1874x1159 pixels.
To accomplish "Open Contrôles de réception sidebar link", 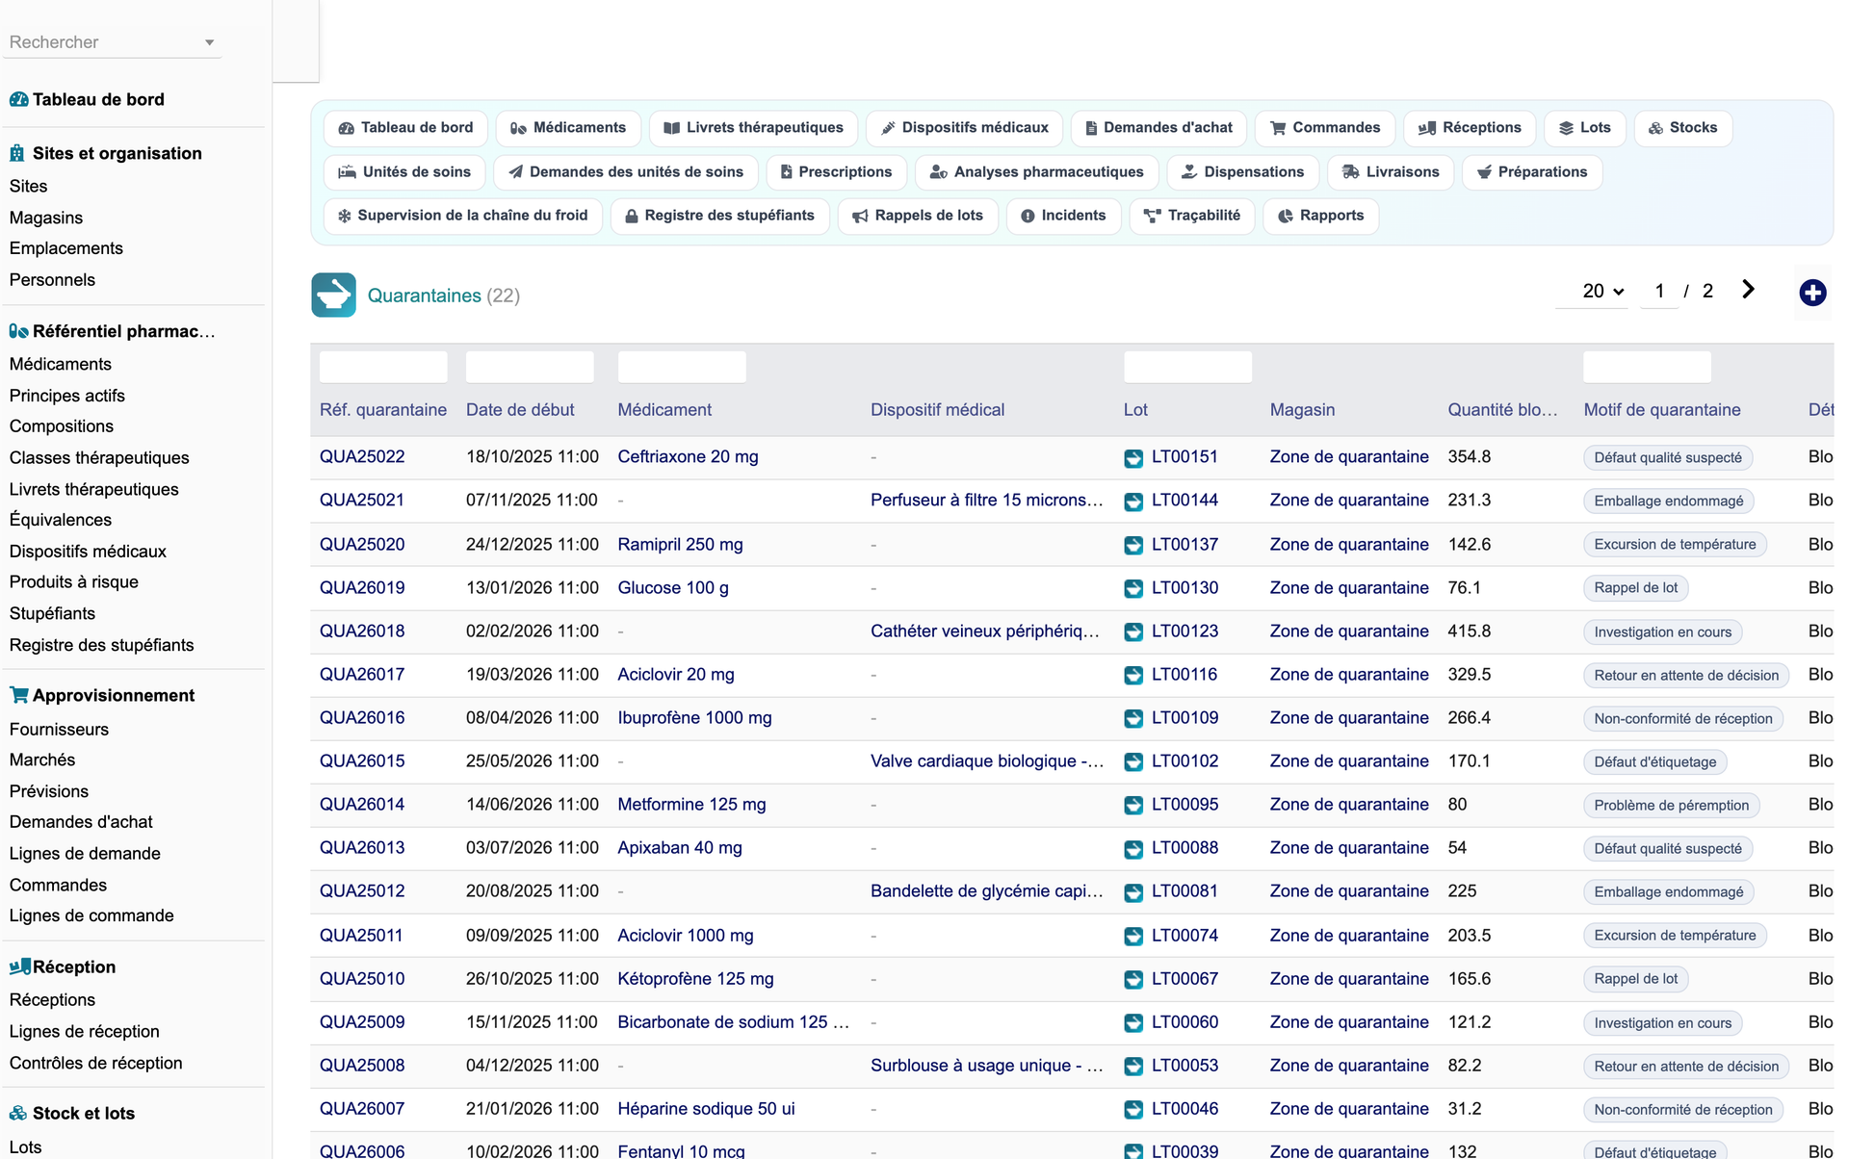I will 95,1063.
